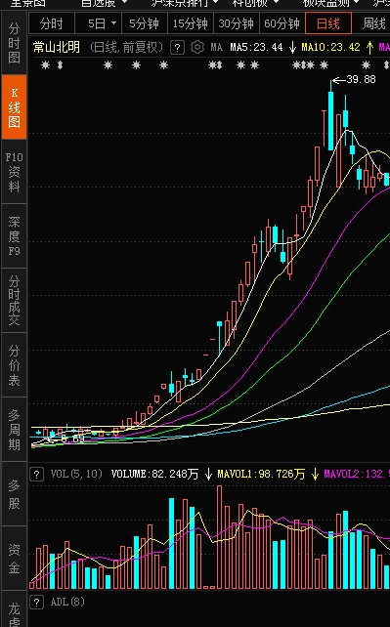
Task: Open 分时图 in the left sidebar
Action: pos(14,43)
